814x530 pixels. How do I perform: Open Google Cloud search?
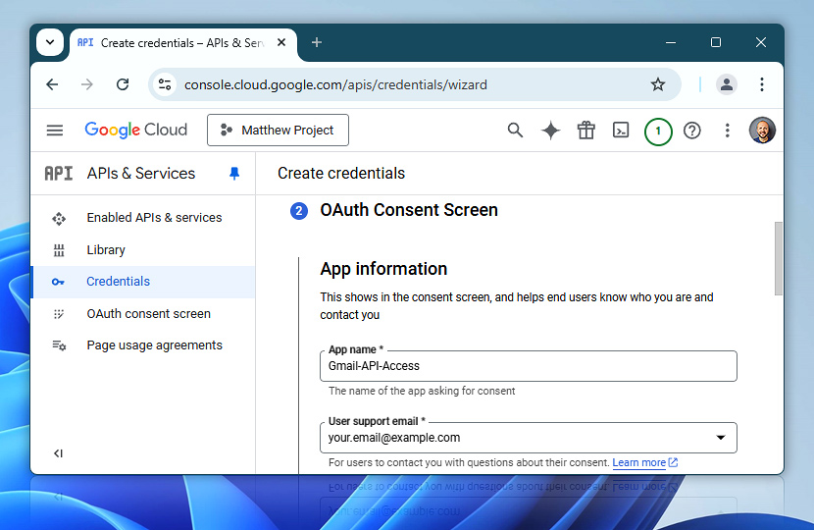pos(515,130)
